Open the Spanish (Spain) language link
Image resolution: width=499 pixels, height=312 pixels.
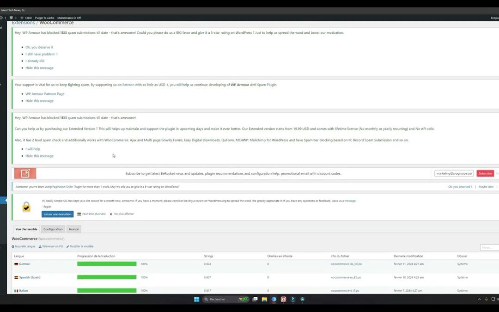click(30, 277)
